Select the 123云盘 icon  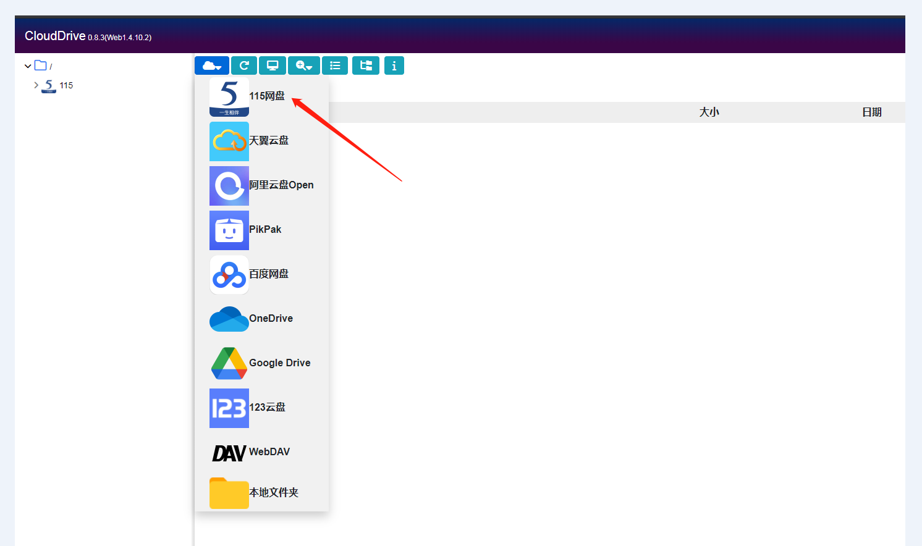point(229,408)
